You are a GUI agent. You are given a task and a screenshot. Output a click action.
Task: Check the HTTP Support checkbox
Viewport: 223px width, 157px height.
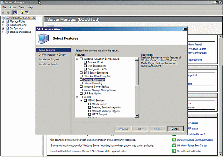pos(90,114)
